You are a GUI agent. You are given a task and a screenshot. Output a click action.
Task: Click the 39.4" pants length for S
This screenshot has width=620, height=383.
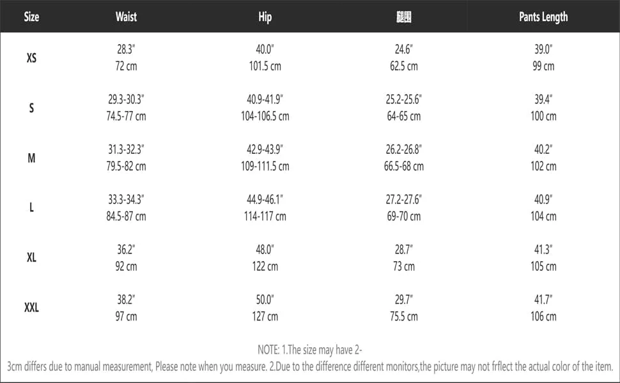click(543, 100)
